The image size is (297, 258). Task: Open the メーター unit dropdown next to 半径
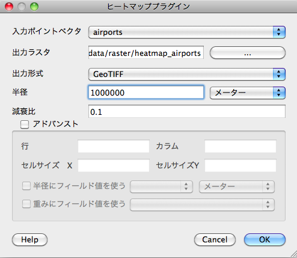click(x=248, y=93)
